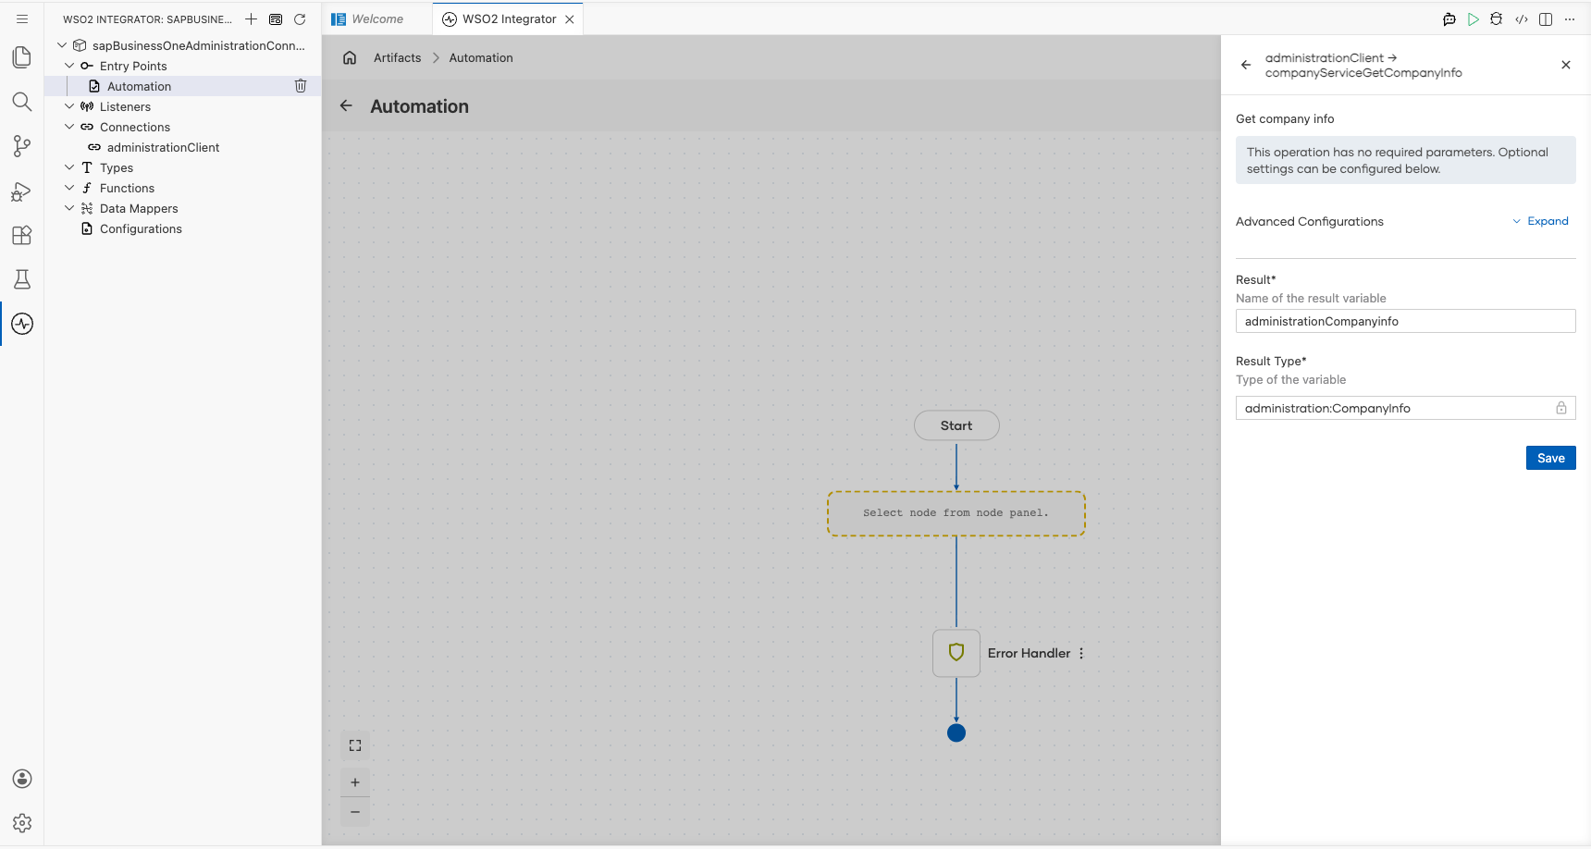Viewport: 1591px width, 849px height.
Task: Save the connector action configuration
Action: pos(1551,458)
